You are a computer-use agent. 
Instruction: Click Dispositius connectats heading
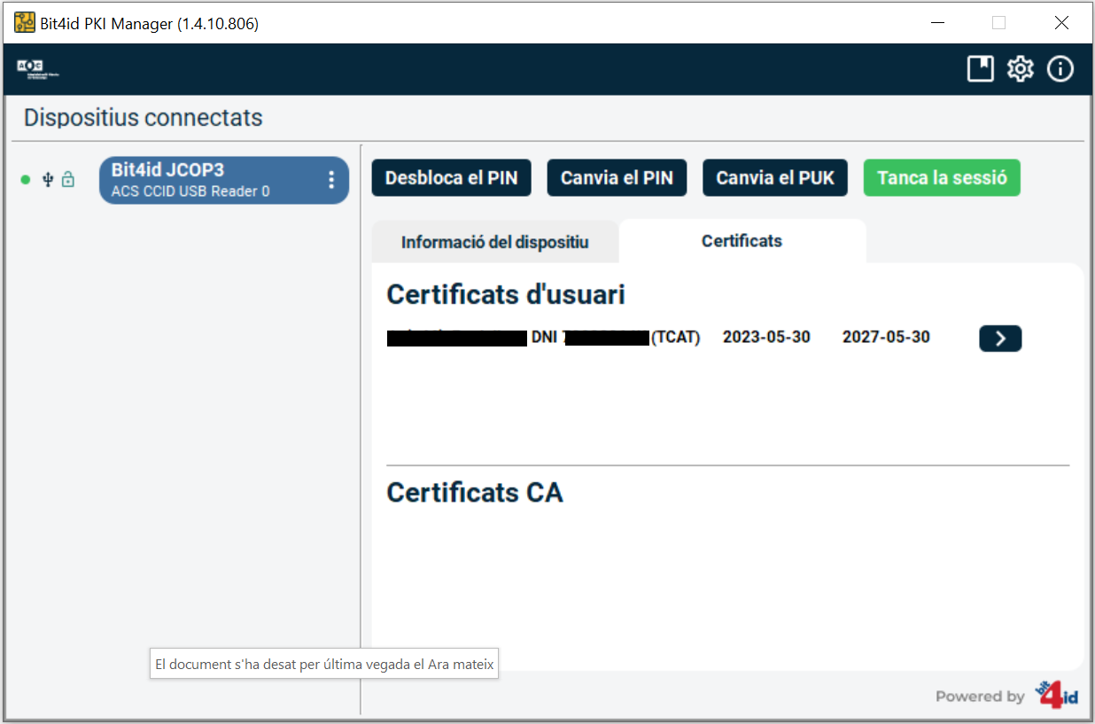point(144,118)
